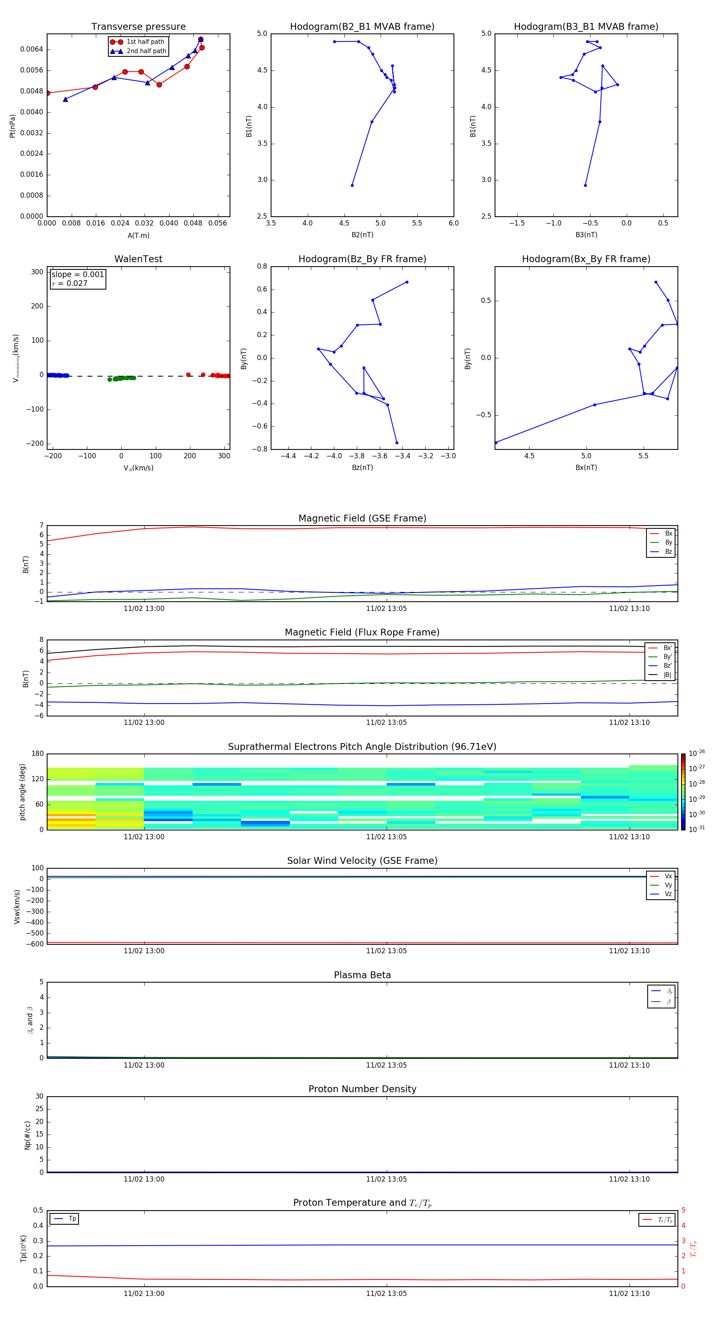The image size is (725, 1329).
Task: Click 'Magnetic Field (Flux Rope Frame)' title
Action: pyautogui.click(x=362, y=633)
